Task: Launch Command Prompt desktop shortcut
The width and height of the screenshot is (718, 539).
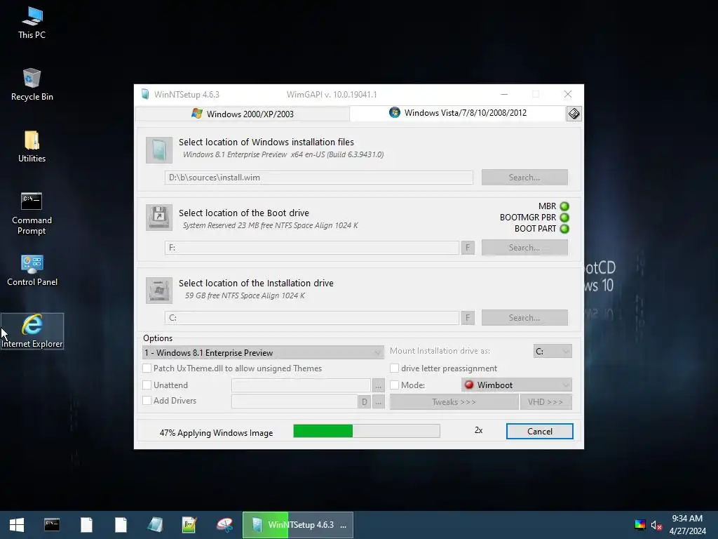Action: click(x=32, y=213)
